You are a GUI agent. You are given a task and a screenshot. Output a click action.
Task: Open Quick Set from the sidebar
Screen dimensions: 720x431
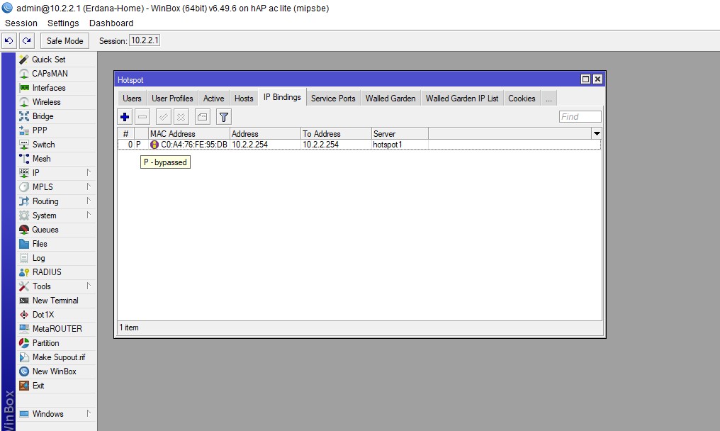(48, 60)
